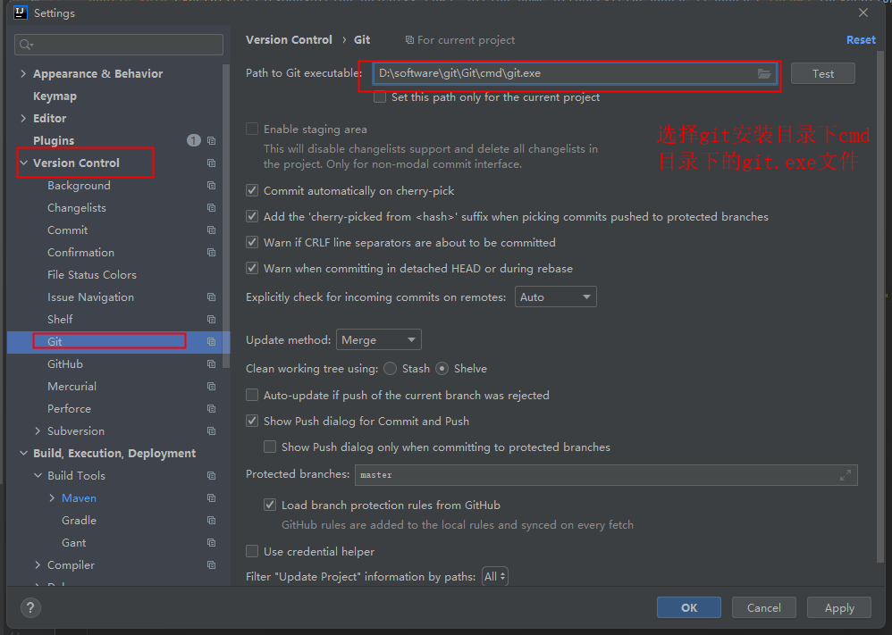Click the help question mark icon
This screenshot has width=892, height=635.
(30, 607)
